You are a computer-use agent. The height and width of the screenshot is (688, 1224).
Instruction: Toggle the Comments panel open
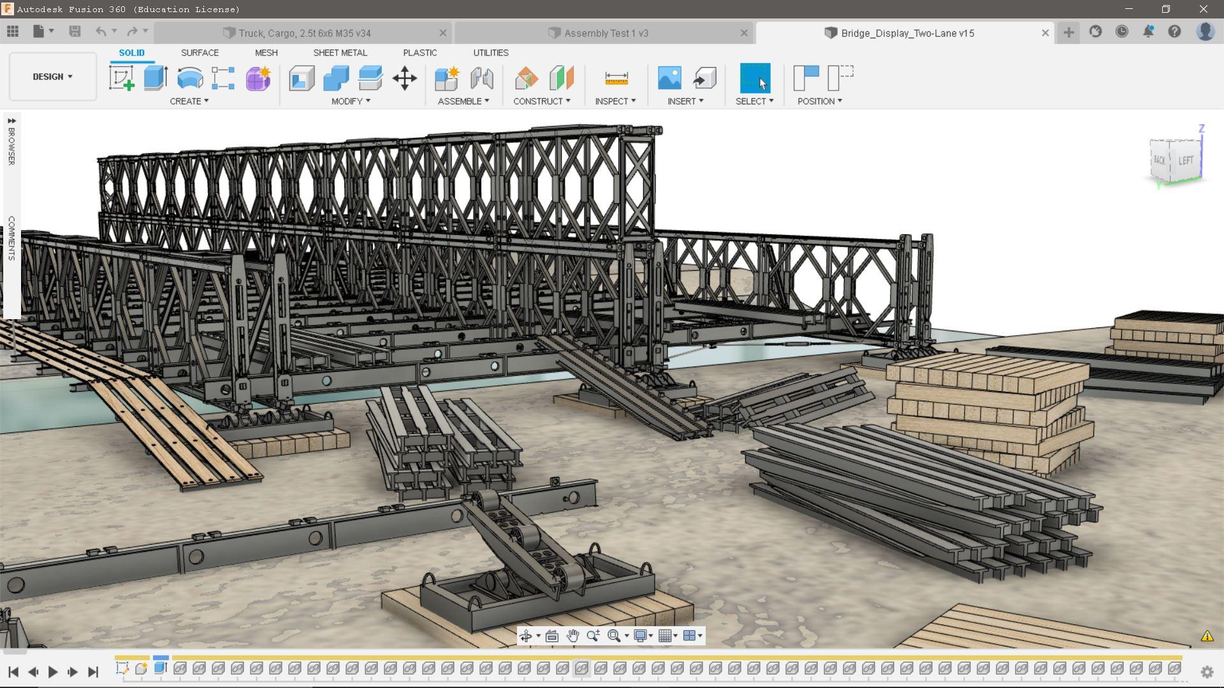[x=11, y=238]
